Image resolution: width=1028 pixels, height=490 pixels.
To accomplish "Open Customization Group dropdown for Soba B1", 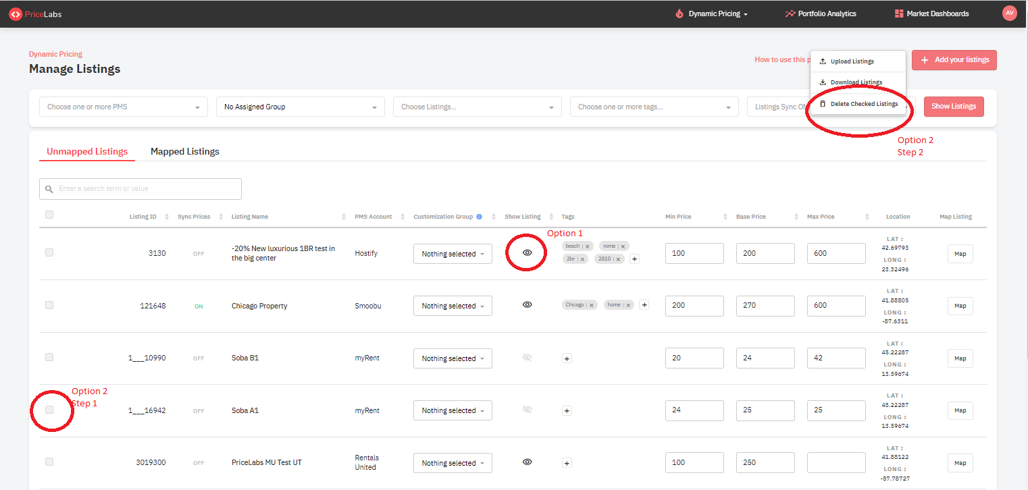I will (453, 358).
